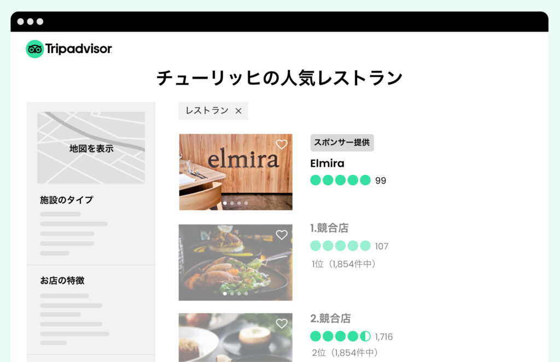The width and height of the screenshot is (560, 362).
Task: Favorite the 1.競合店 listing heart
Action: [282, 235]
